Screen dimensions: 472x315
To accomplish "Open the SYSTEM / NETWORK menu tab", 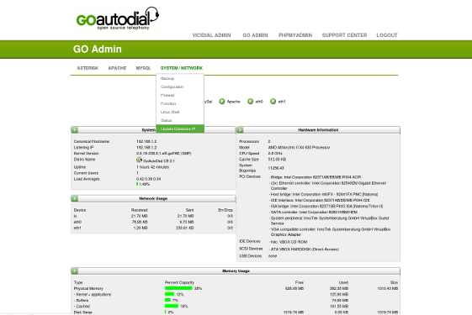I will click(182, 68).
